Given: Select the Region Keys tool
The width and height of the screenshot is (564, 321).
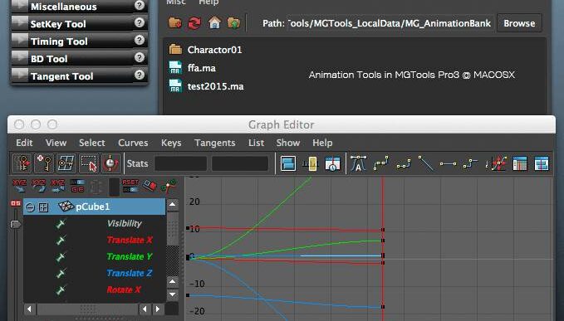Looking at the screenshot, I should pyautogui.click(x=89, y=163).
